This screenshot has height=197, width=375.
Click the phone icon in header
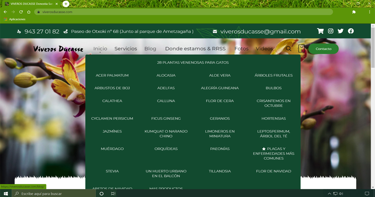(x=19, y=32)
